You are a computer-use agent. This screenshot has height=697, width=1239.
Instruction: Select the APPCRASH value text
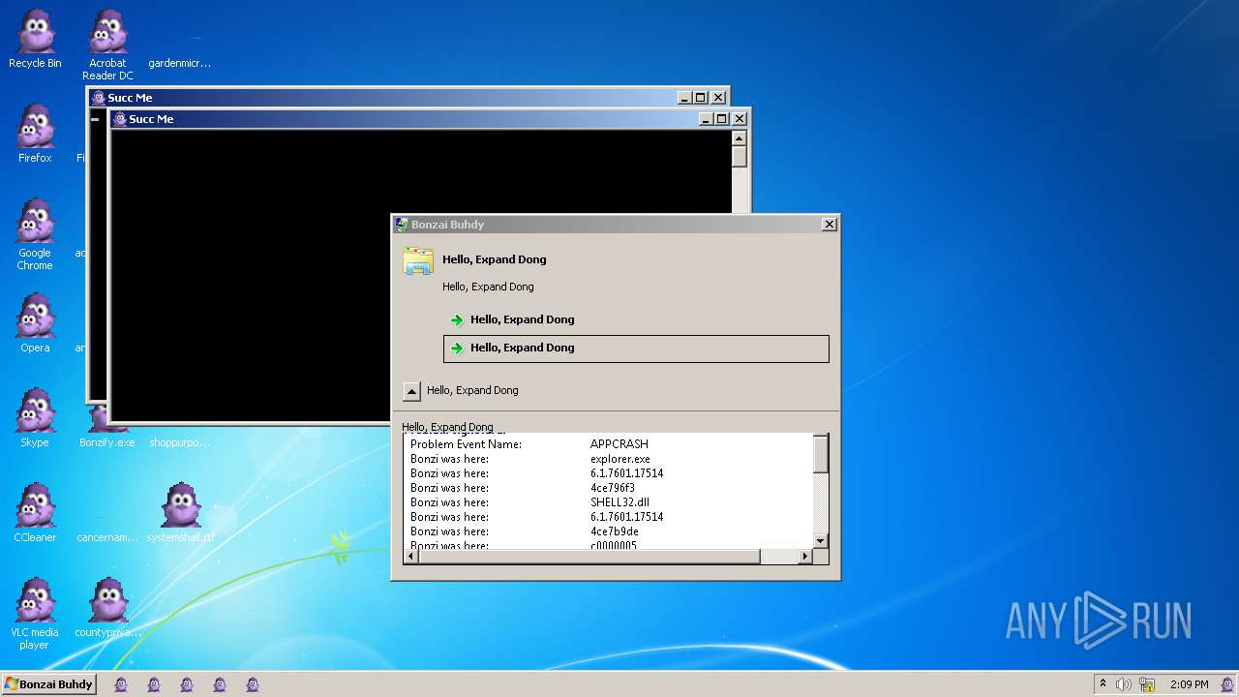pos(619,444)
